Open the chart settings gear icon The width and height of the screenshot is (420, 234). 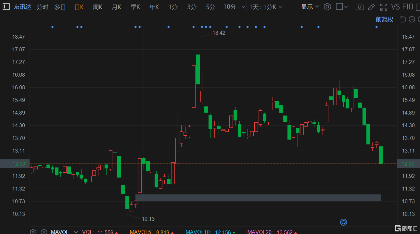point(327,6)
